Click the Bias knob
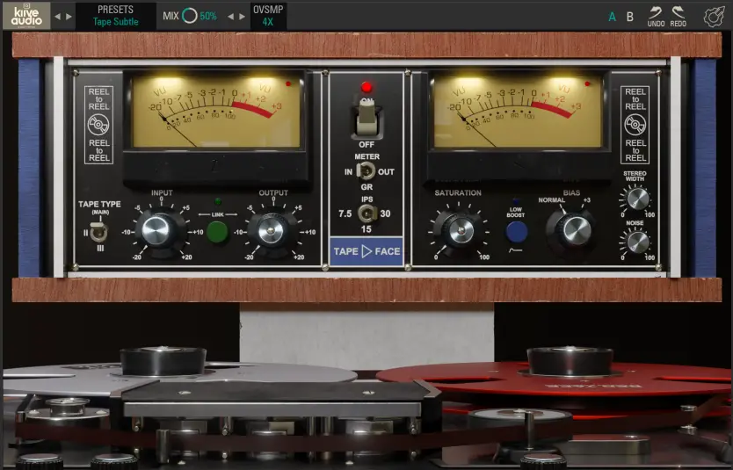 [x=575, y=230]
